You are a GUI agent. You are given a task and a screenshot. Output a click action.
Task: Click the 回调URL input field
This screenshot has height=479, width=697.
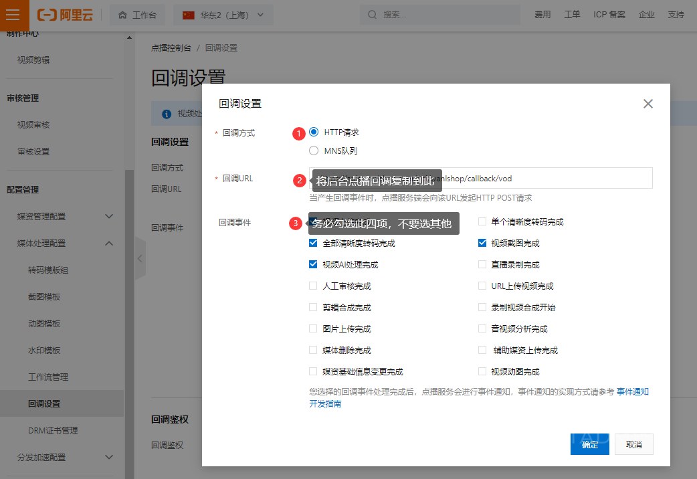coord(481,178)
